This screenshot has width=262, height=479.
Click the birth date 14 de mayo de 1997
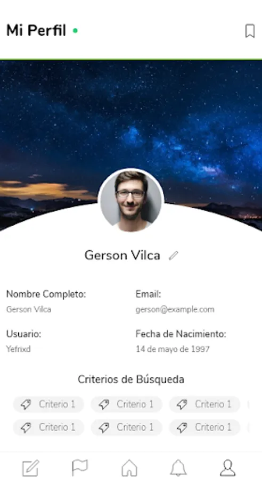(x=173, y=349)
